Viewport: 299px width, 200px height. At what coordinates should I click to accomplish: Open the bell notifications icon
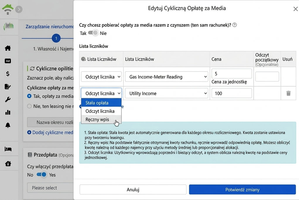coord(8,125)
